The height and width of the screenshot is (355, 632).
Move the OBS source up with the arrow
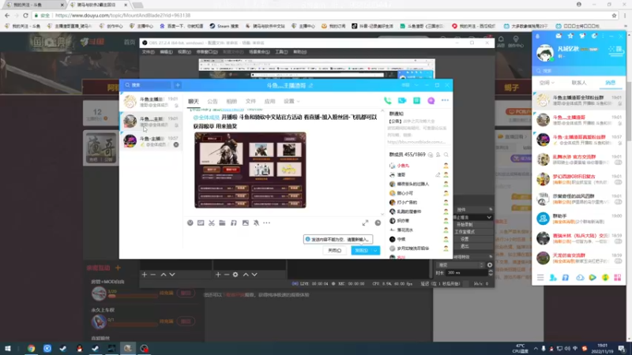pyautogui.click(x=246, y=275)
